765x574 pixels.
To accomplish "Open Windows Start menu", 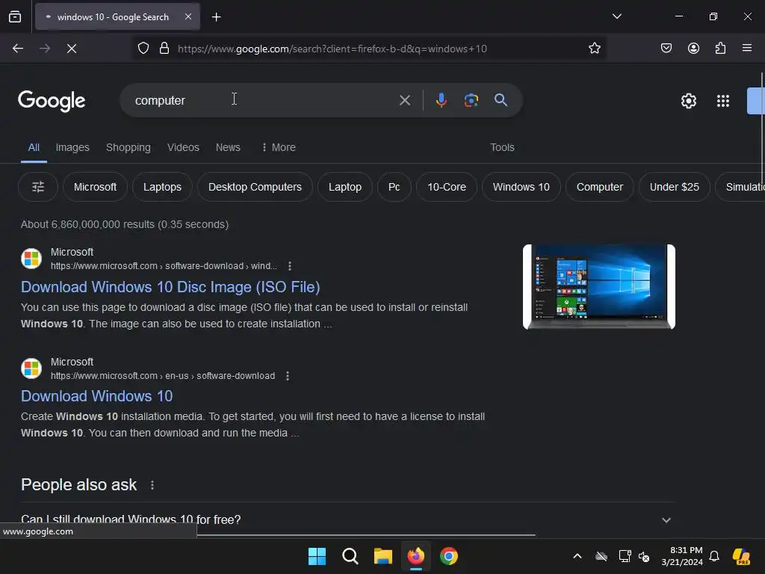I will pos(317,556).
